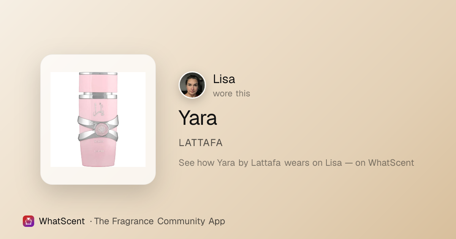The height and width of the screenshot is (239, 456).
Task: Open the large Yara fragrance title
Action: (198, 118)
